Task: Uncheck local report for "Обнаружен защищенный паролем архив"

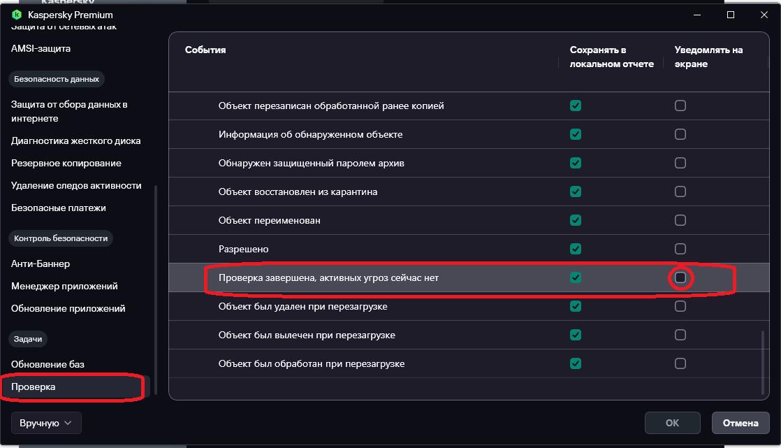Action: 576,163
